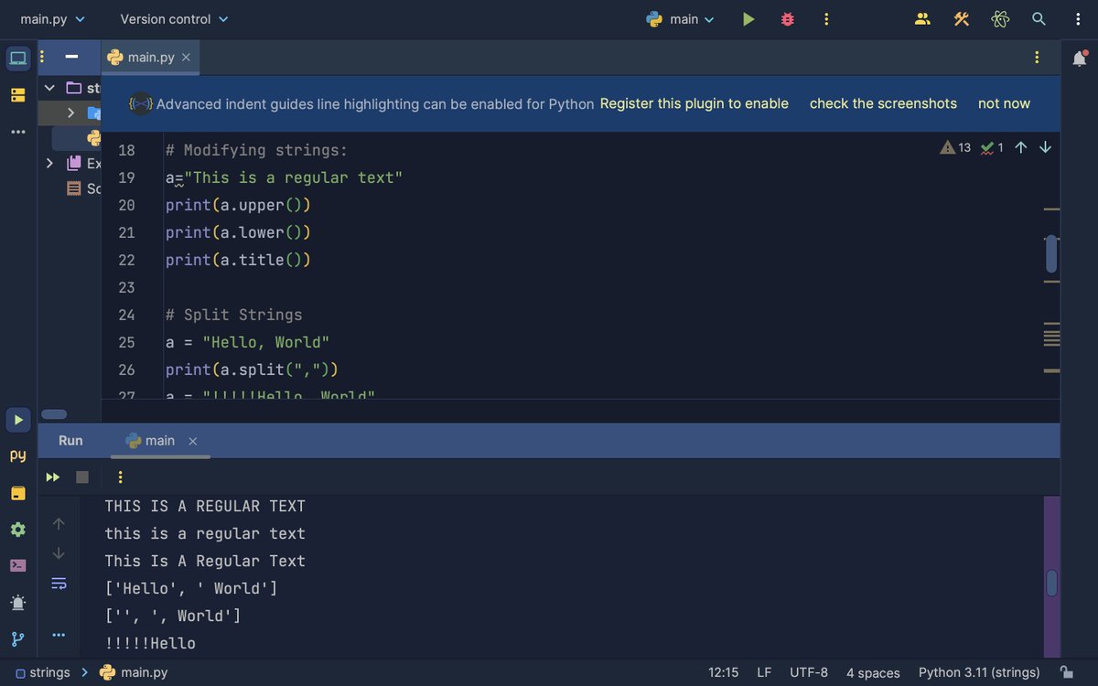Open more console actions ellipsis
The width and height of the screenshot is (1098, 686).
click(x=59, y=635)
